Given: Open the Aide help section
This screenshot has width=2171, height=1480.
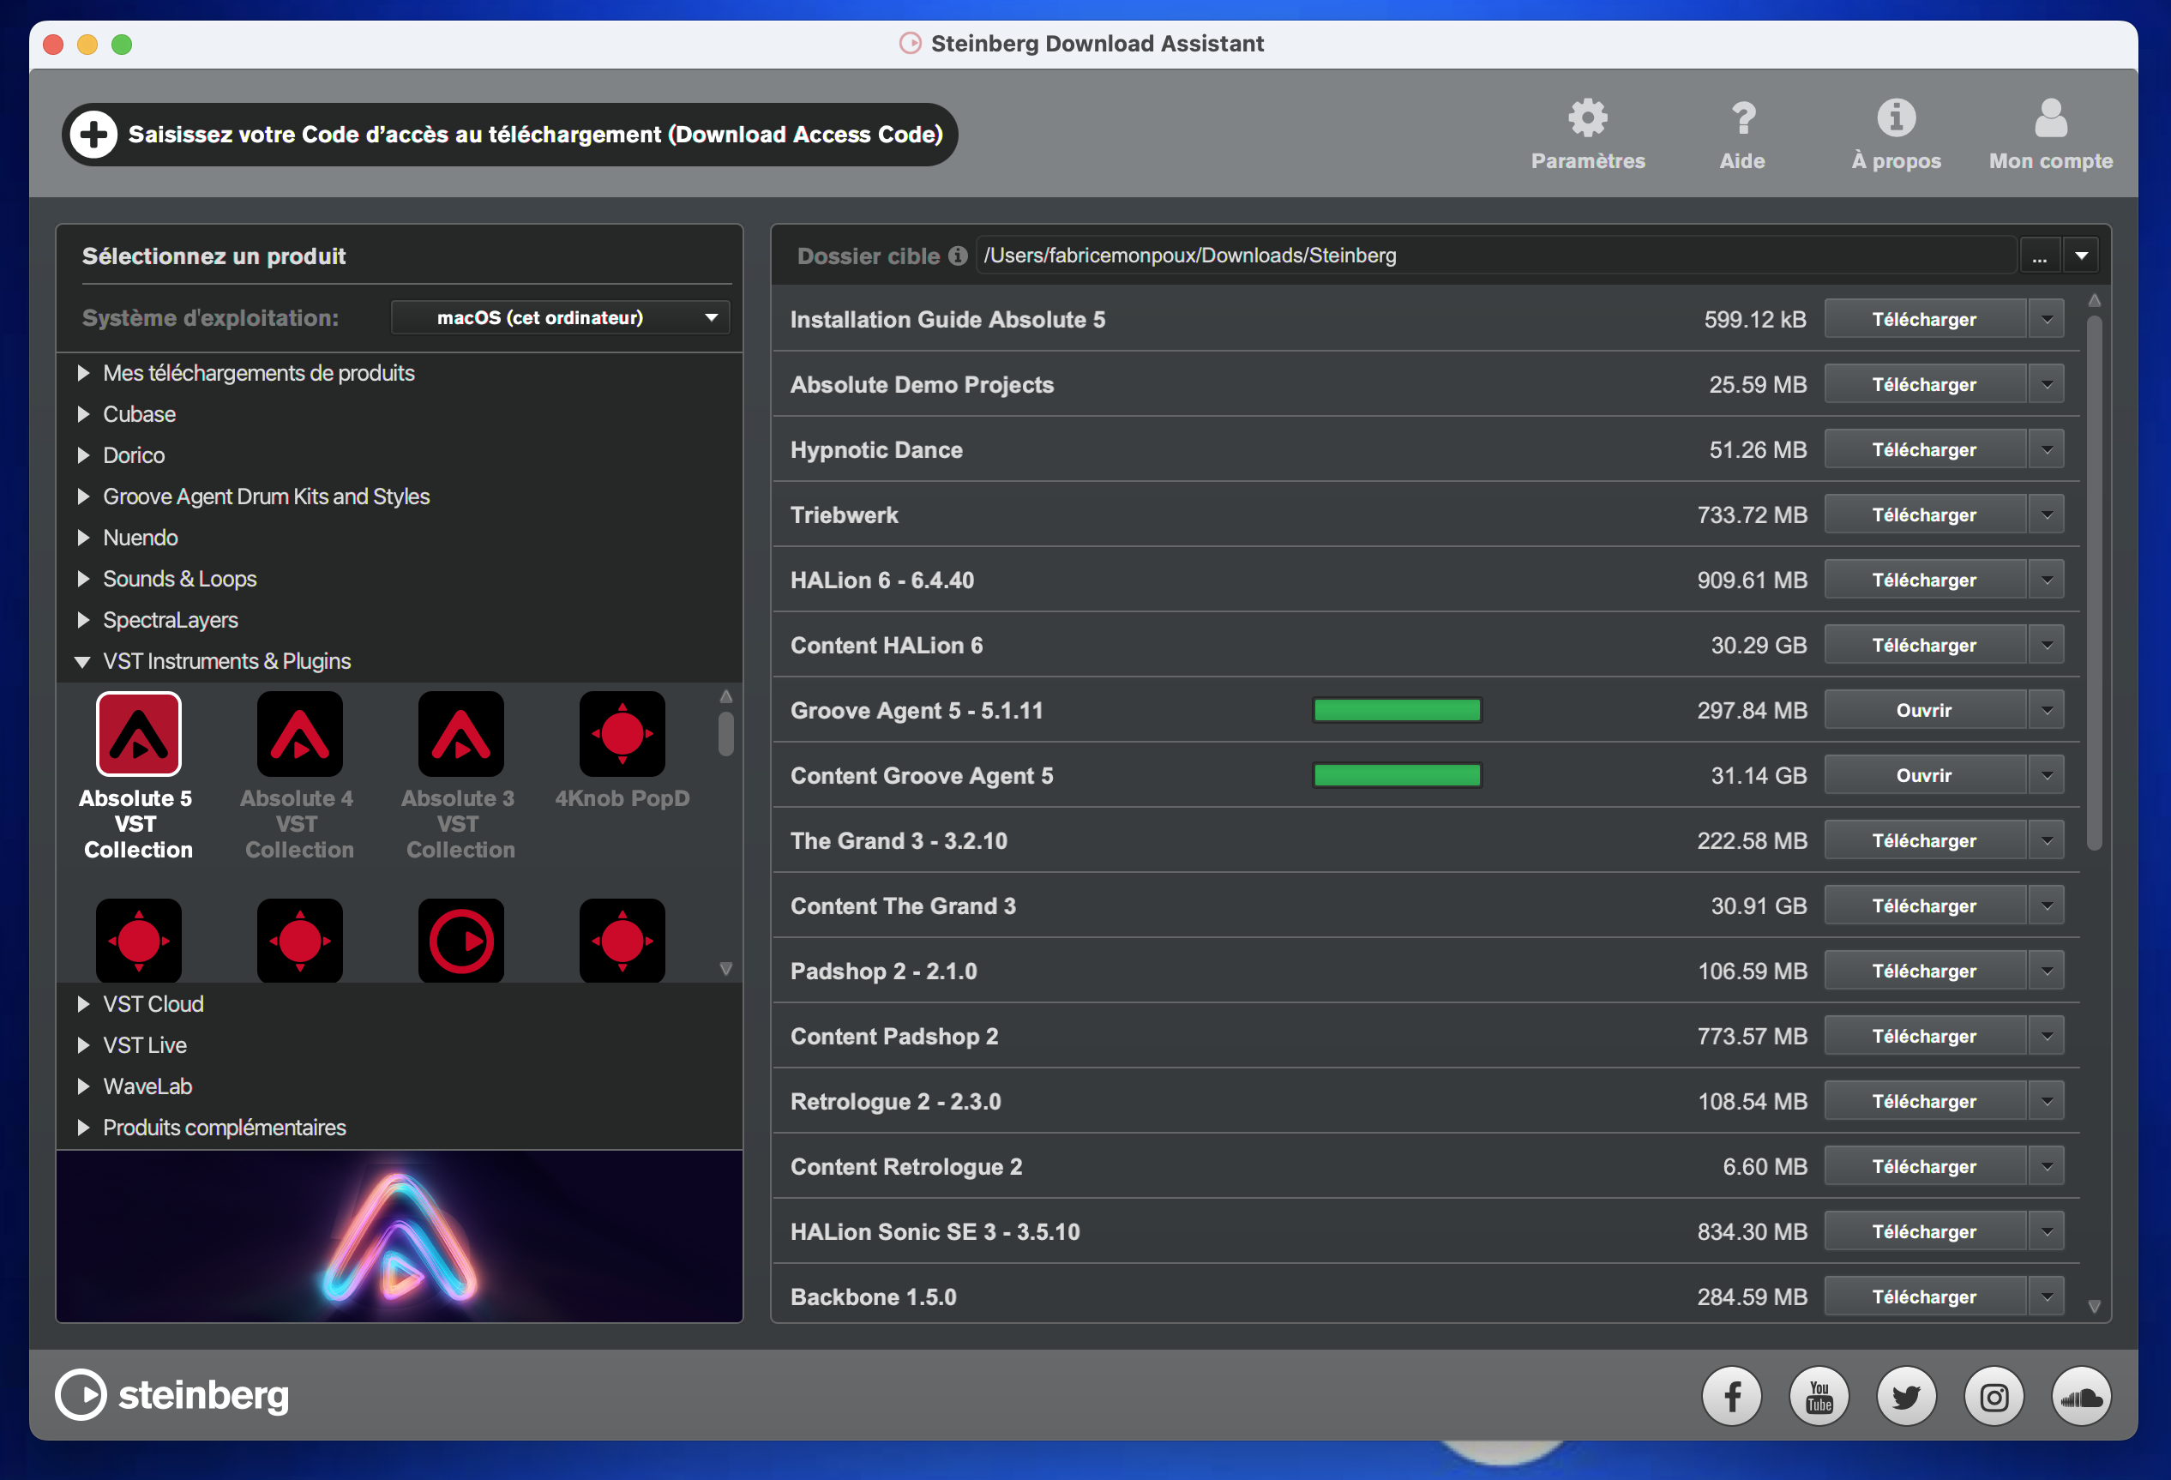Looking at the screenshot, I should 1742,134.
